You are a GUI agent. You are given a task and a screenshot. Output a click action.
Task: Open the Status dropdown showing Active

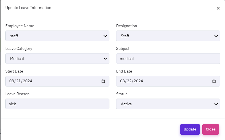point(168,104)
